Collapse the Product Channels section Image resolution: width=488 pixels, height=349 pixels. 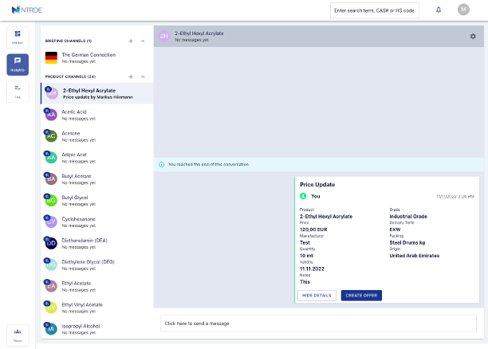pyautogui.click(x=143, y=76)
